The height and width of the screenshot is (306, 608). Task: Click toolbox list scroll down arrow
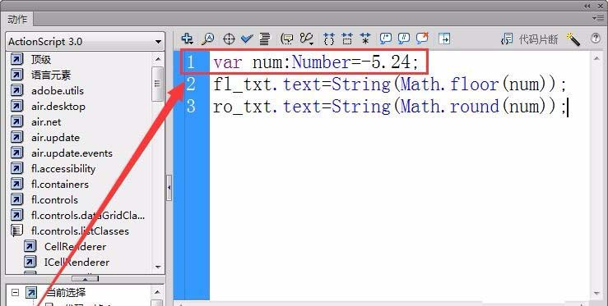pos(158,267)
